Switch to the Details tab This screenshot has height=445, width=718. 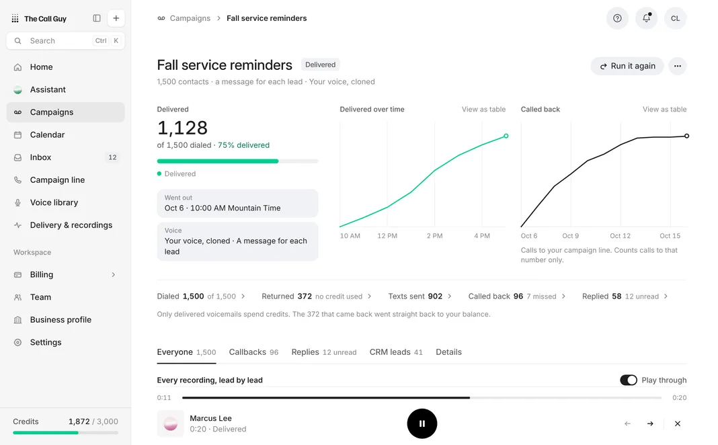tap(449, 352)
